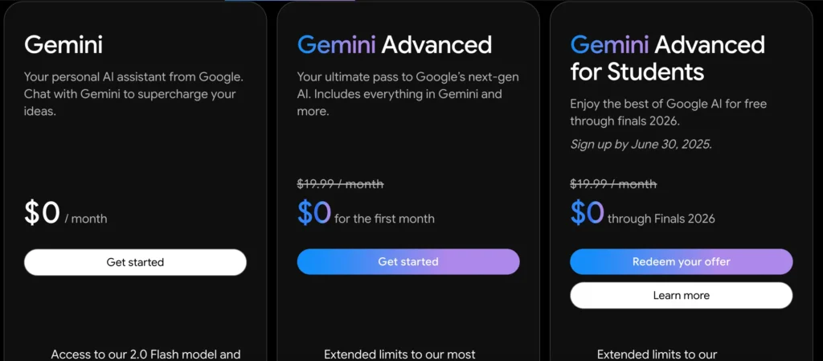The height and width of the screenshot is (361, 823).
Task: Select the Gemini Advanced plan title
Action: 395,45
